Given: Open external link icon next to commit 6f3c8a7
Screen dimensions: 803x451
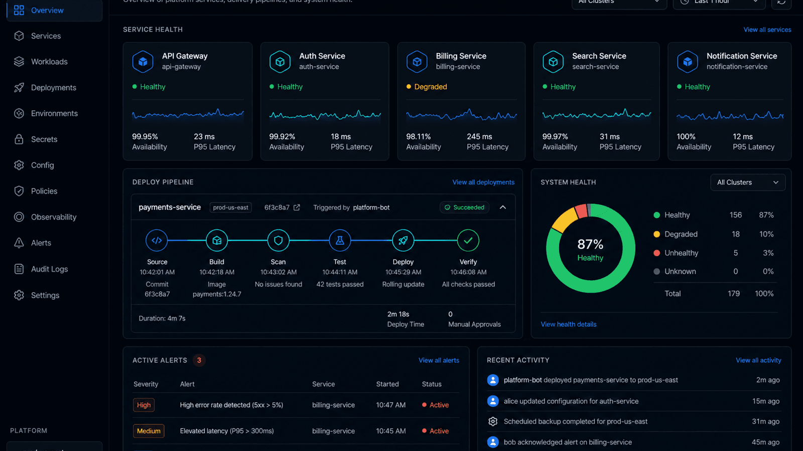Looking at the screenshot, I should point(297,207).
